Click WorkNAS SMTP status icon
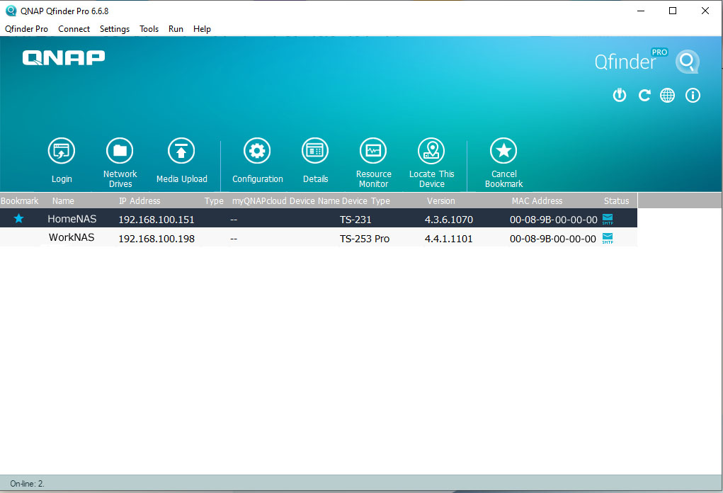 pyautogui.click(x=608, y=239)
